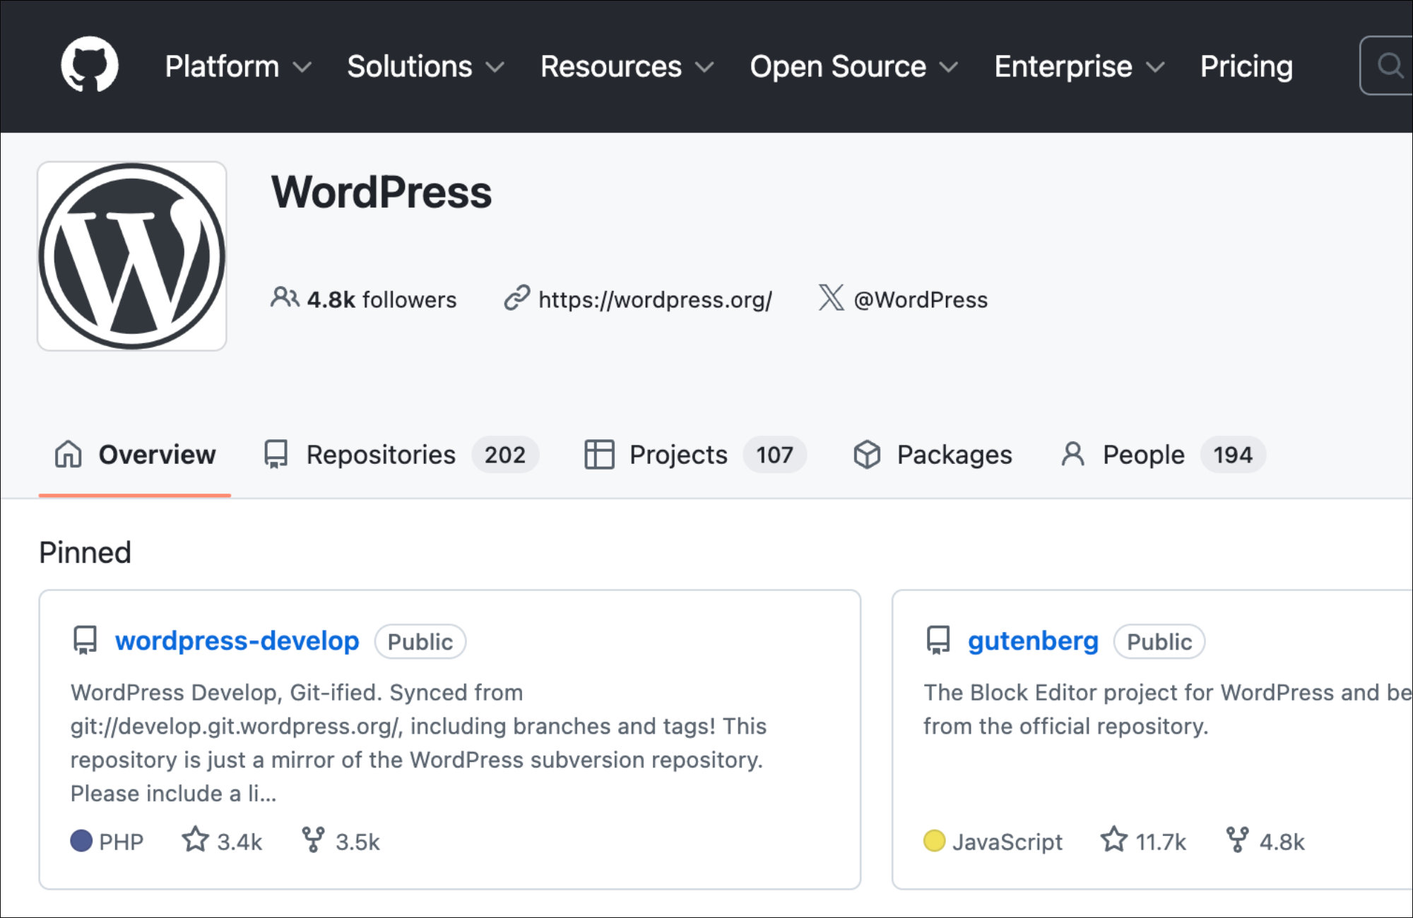The height and width of the screenshot is (918, 1413).
Task: Visit the https://wordpress.org/ website link
Action: 655,300
